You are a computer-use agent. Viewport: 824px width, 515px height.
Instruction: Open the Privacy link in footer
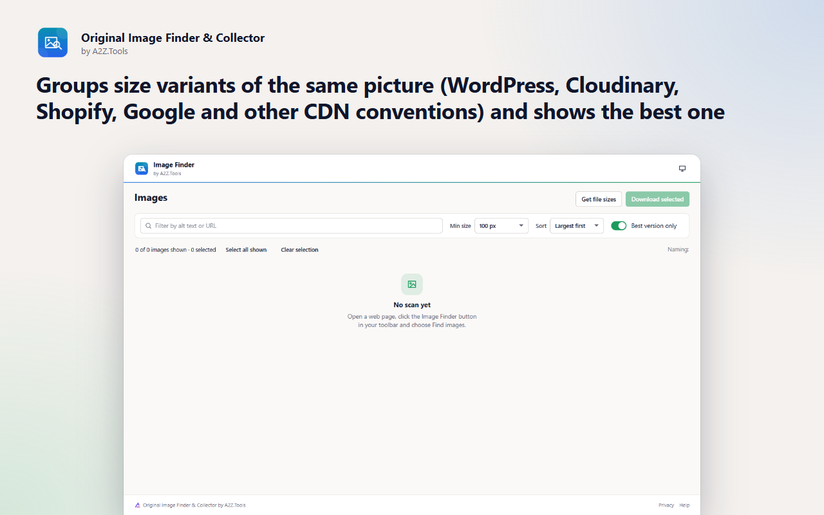(x=666, y=505)
